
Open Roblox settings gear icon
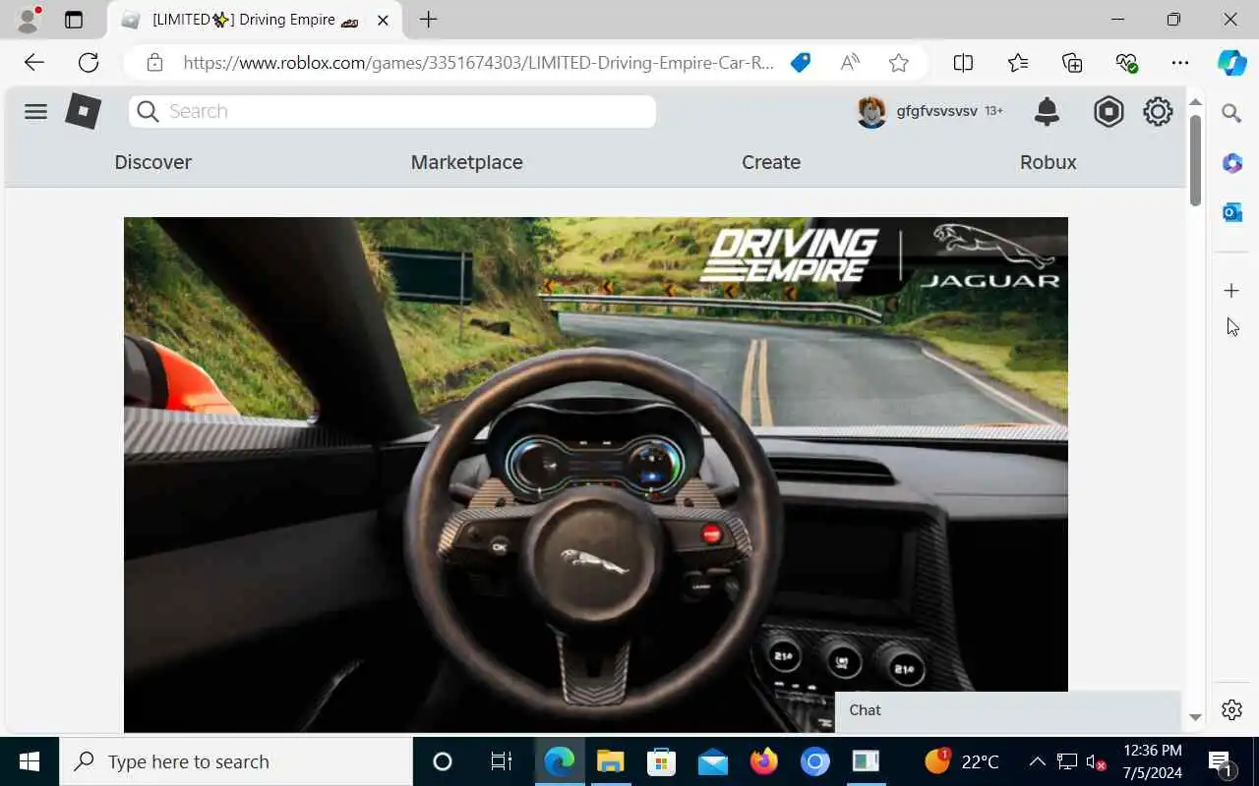tap(1158, 112)
